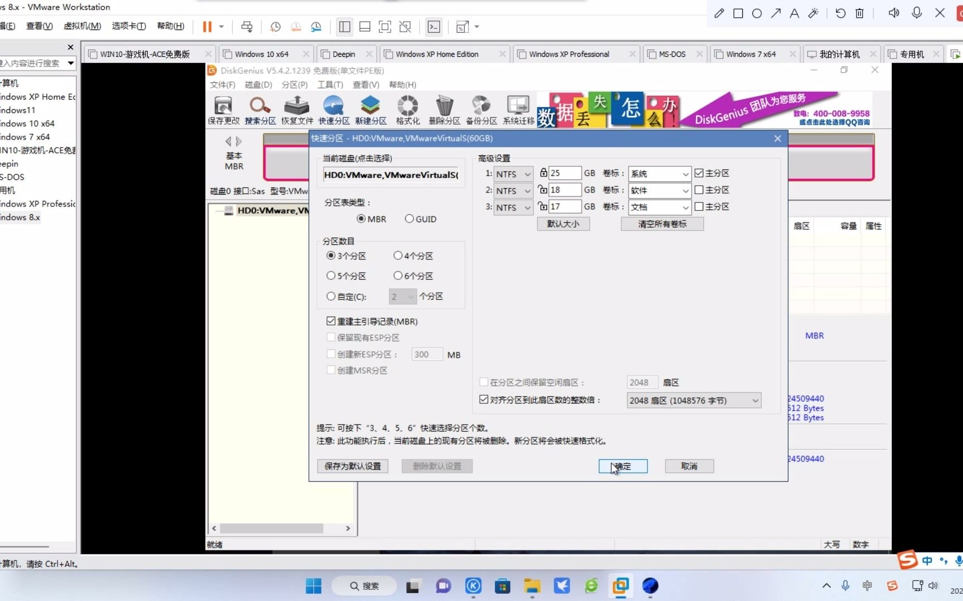Click the 清空所有卷标 button
Image resolution: width=963 pixels, height=601 pixels.
pos(662,224)
